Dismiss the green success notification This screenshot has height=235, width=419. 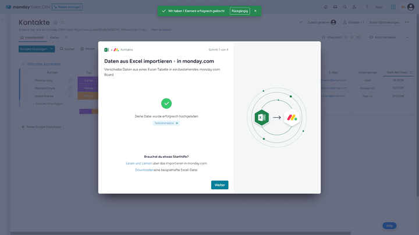pyautogui.click(x=255, y=10)
